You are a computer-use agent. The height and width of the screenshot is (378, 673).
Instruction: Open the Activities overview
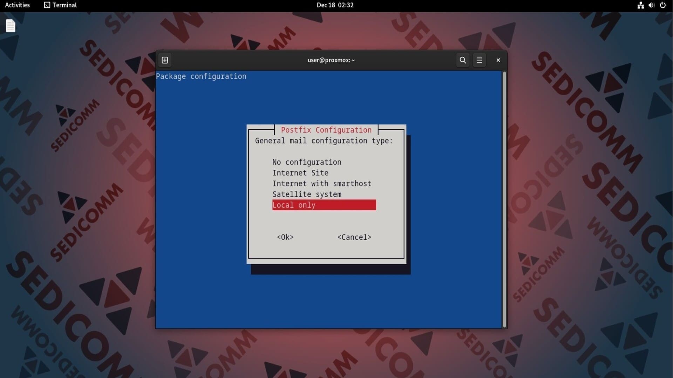click(x=17, y=5)
